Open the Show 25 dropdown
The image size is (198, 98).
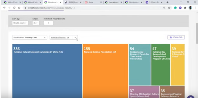36,23
